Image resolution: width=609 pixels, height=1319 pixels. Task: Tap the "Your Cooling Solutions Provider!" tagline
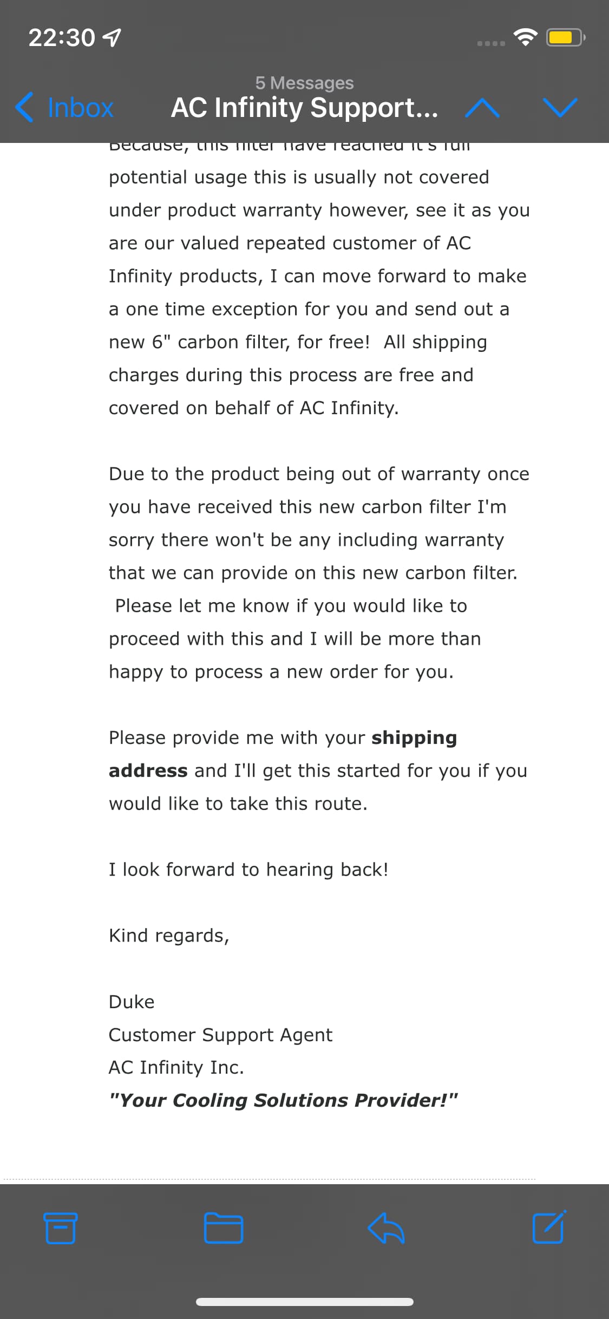(283, 1100)
